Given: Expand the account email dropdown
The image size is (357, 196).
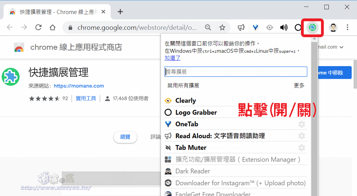Looking at the screenshot, I should click(341, 47).
